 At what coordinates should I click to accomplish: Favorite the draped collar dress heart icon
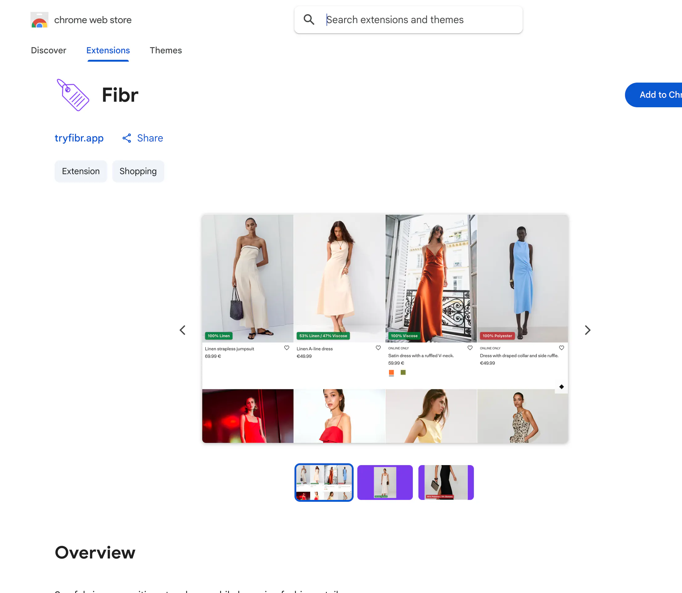point(561,348)
